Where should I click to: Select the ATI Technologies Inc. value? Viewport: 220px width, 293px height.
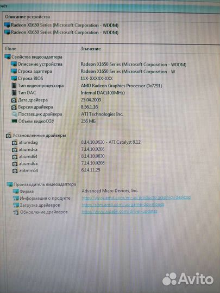tap(102, 114)
